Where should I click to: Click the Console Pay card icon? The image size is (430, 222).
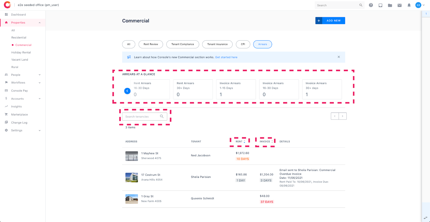pyautogui.click(x=6, y=91)
